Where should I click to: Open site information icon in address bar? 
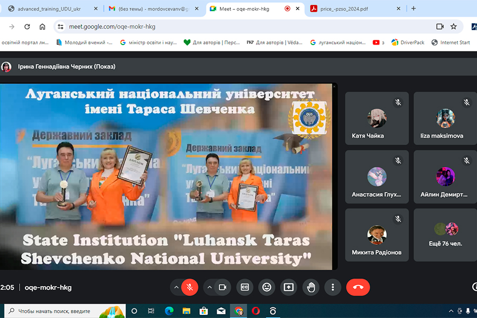(60, 27)
